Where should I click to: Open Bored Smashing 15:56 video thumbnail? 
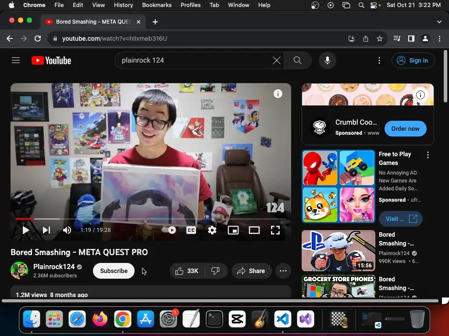pyautogui.click(x=338, y=251)
